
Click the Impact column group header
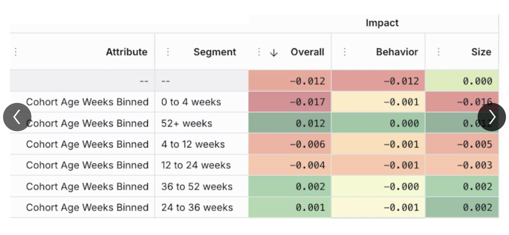point(382,23)
